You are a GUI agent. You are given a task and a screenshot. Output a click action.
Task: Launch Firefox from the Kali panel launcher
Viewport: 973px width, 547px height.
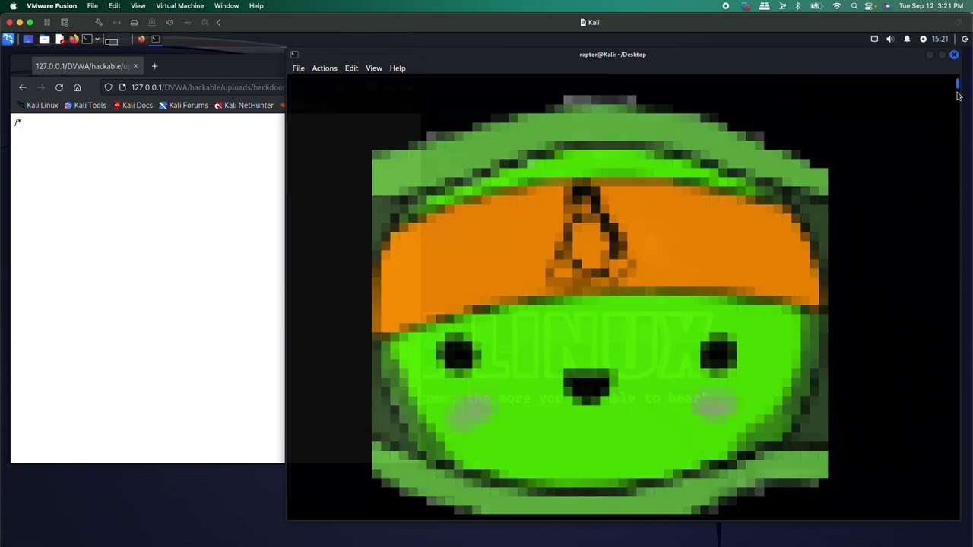point(74,39)
